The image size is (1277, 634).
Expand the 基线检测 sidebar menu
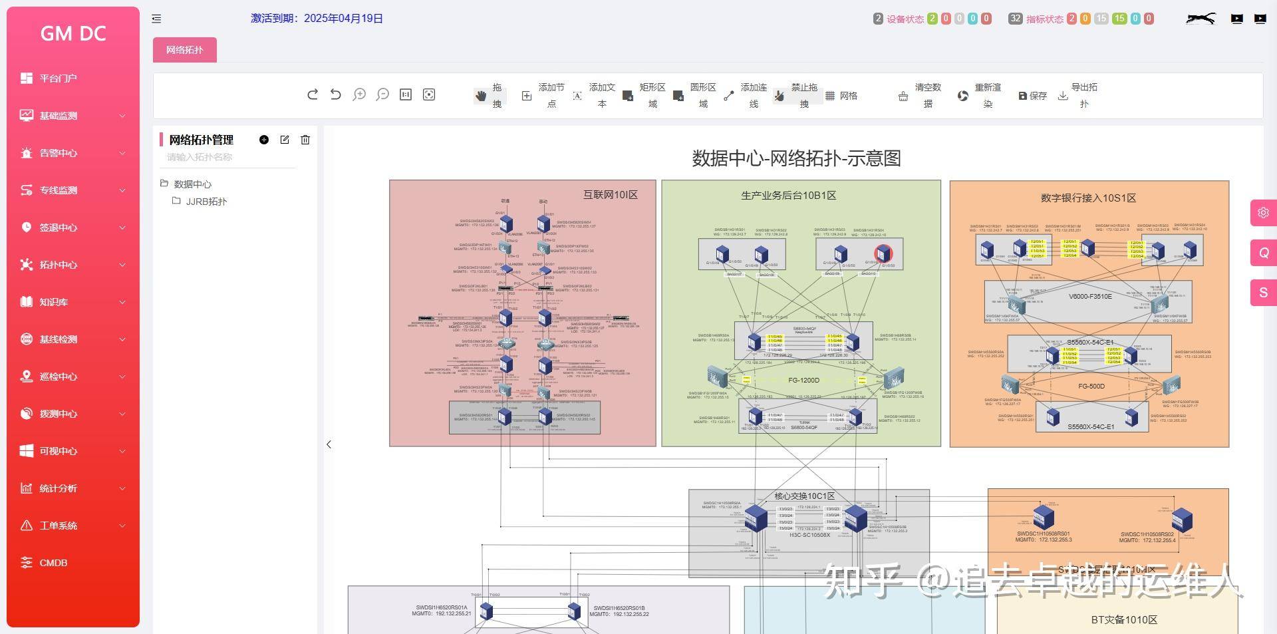click(73, 339)
